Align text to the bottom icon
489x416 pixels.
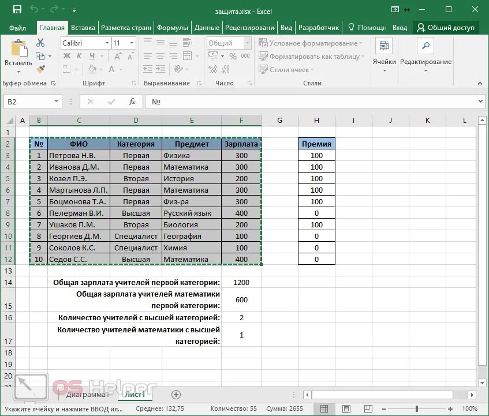pyautogui.click(x=173, y=44)
